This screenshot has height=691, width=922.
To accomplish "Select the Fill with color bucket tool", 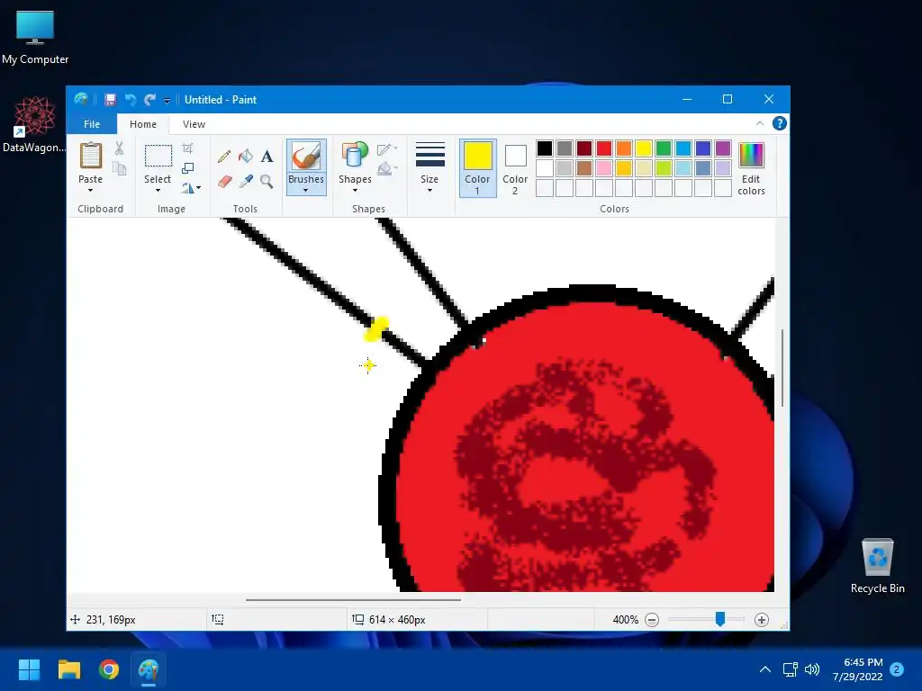I will click(x=246, y=157).
